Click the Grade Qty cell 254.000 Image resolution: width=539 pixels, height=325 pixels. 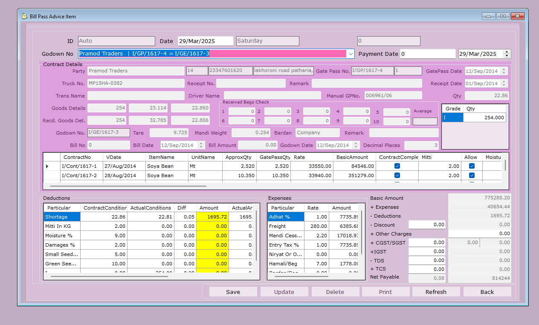pyautogui.click(x=484, y=118)
